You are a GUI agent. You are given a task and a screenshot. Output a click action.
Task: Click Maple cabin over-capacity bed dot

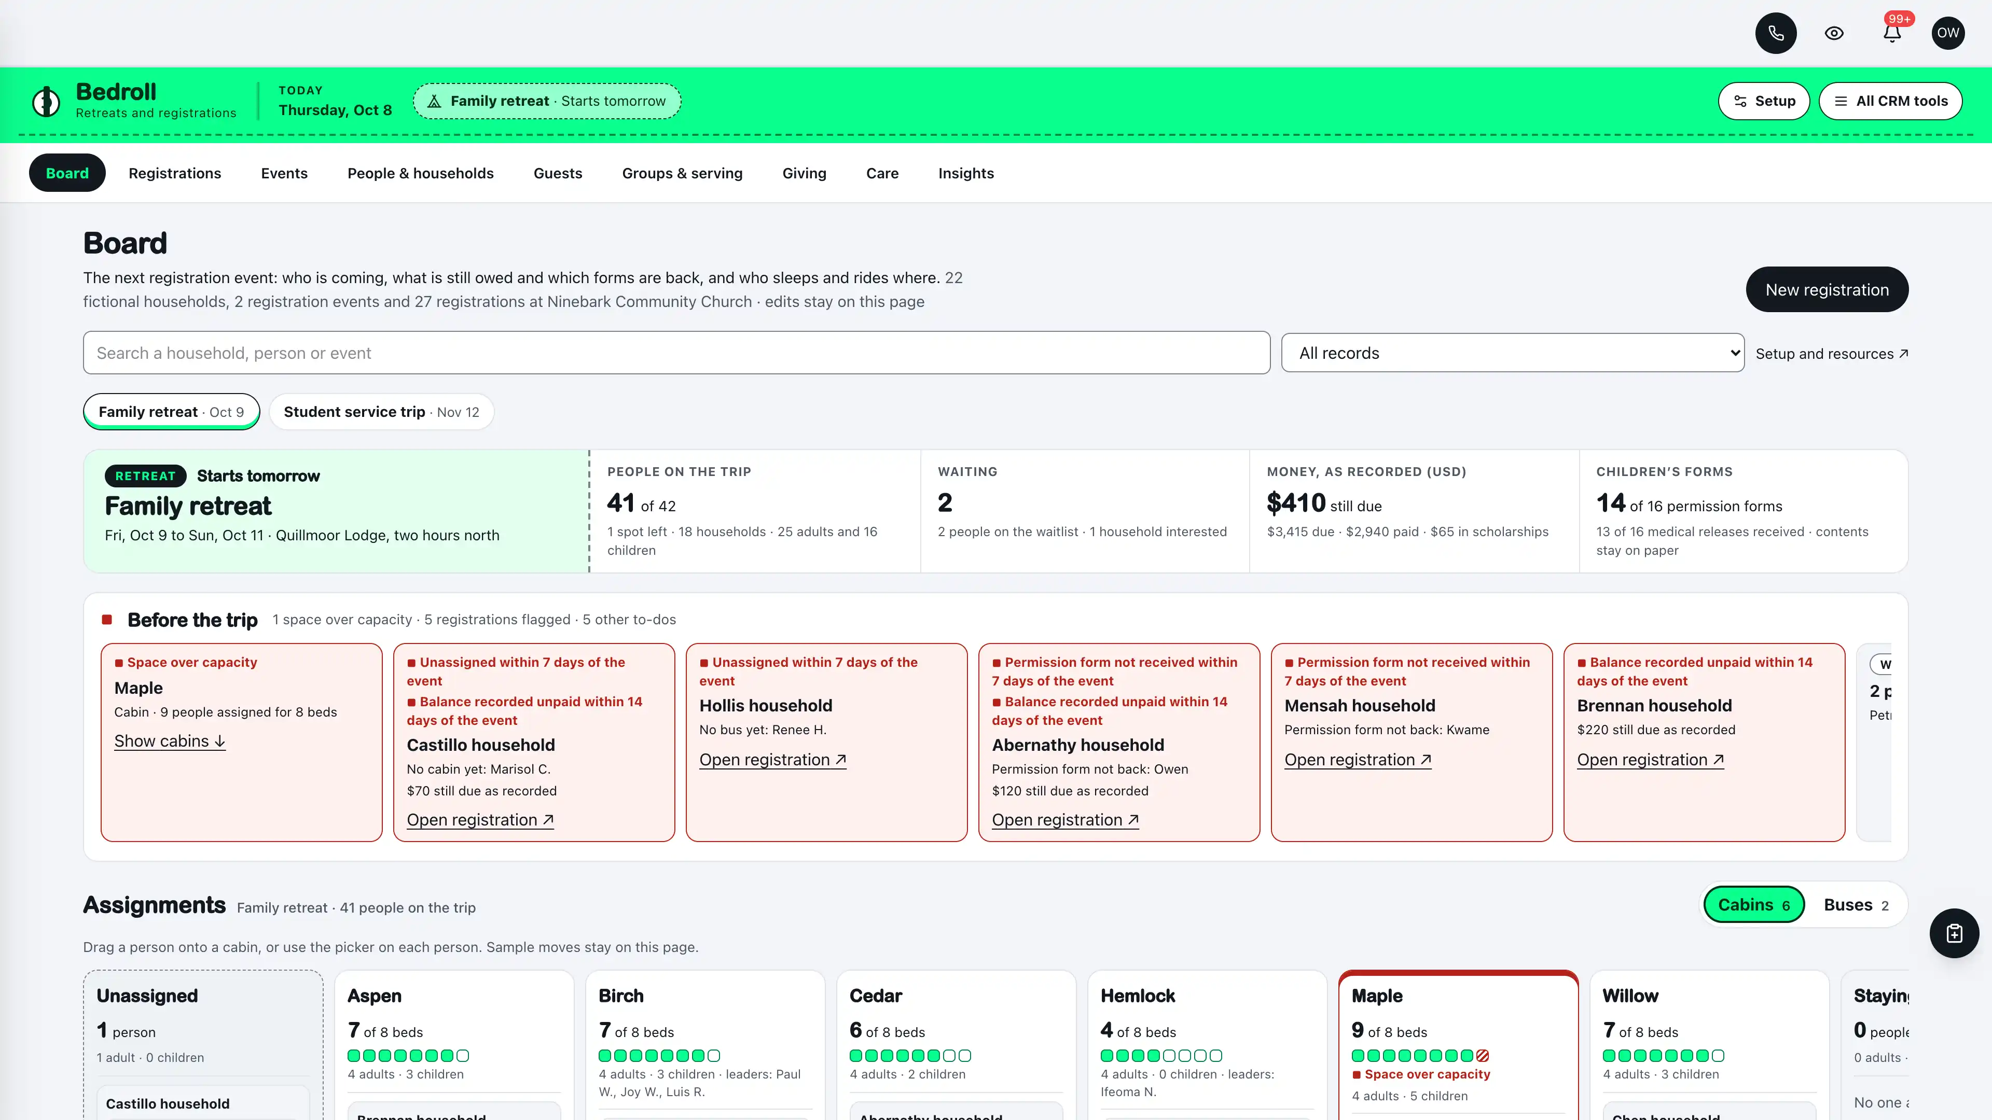pos(1483,1056)
